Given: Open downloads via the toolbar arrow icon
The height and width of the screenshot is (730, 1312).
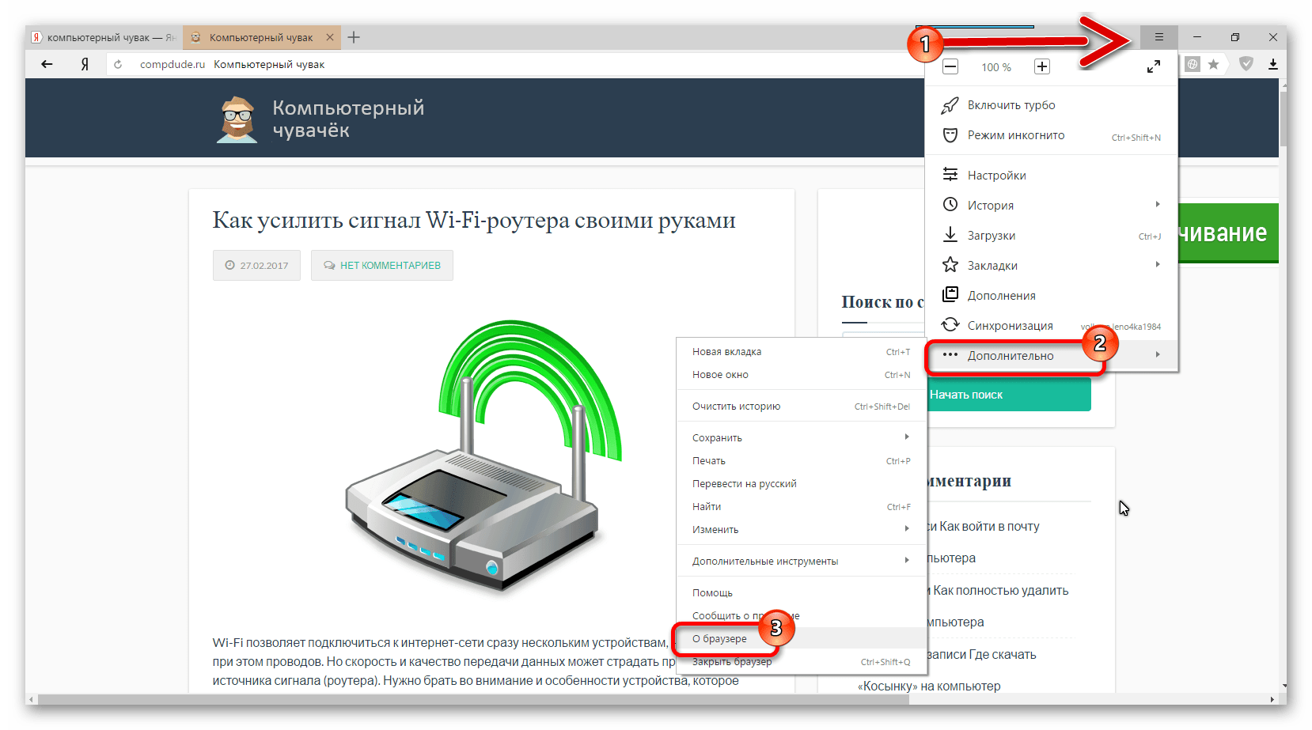Looking at the screenshot, I should (x=1272, y=64).
